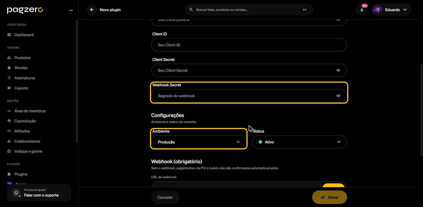Click the Configurações heading
Screen dimensions: 423x207
coord(168,115)
